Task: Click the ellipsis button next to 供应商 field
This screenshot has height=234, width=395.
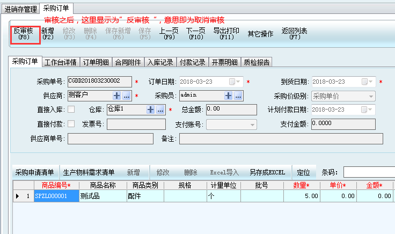Action: click(x=126, y=96)
